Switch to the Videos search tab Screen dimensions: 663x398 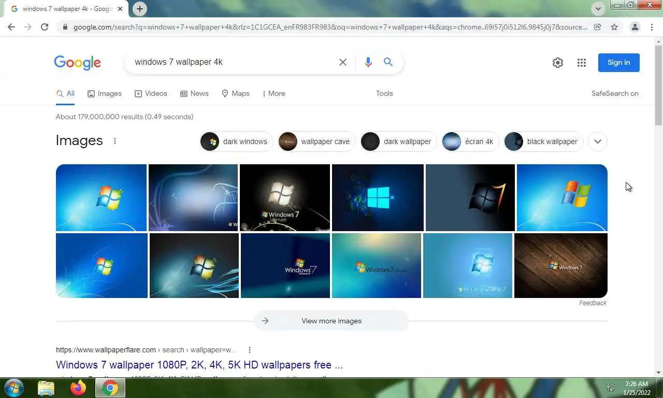tap(151, 94)
